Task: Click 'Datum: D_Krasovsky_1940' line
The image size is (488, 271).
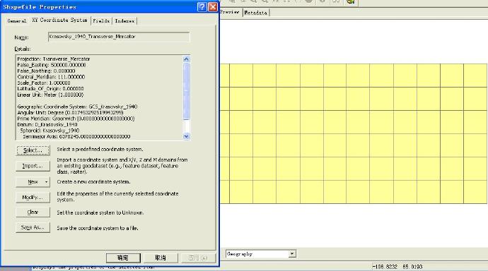Action: [x=47, y=124]
